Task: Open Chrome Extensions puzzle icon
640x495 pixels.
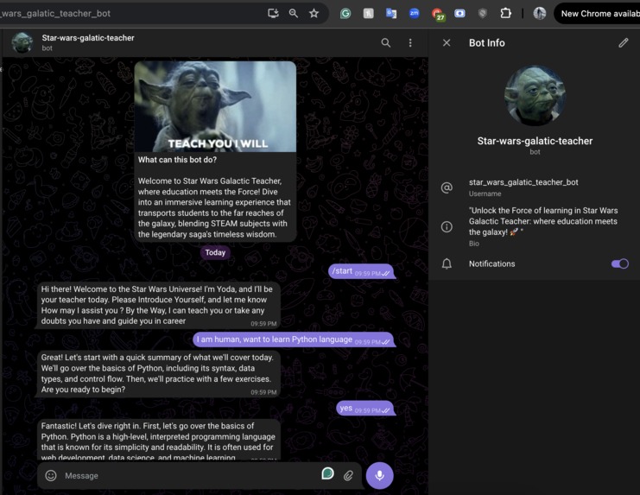Action: click(506, 14)
